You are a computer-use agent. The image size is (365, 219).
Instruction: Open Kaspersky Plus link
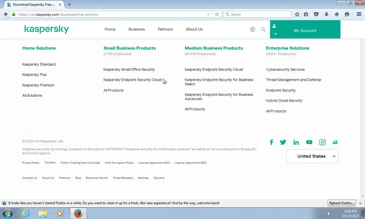[x=34, y=75]
